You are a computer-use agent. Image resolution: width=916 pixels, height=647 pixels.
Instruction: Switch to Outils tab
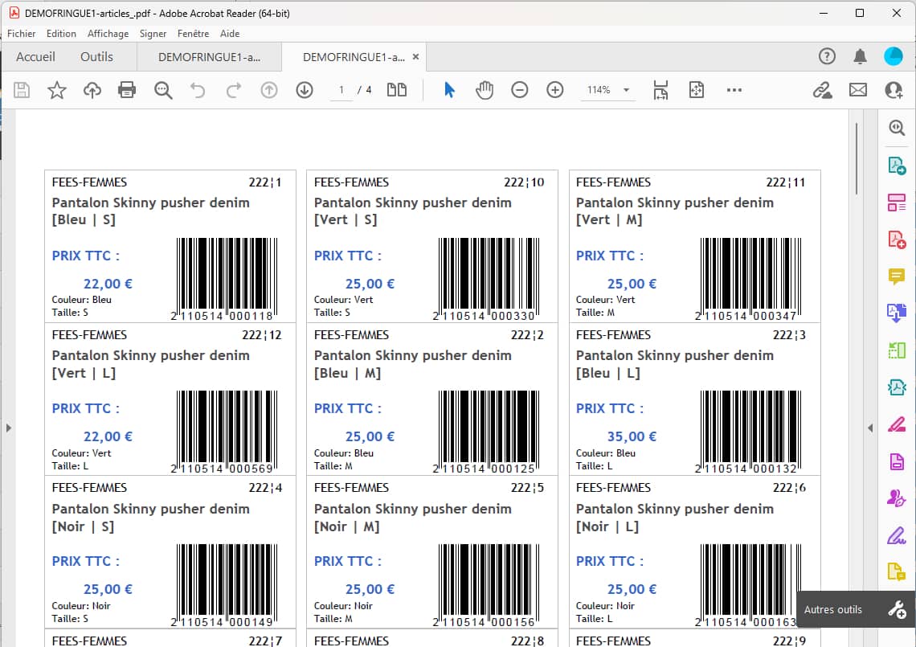click(97, 57)
